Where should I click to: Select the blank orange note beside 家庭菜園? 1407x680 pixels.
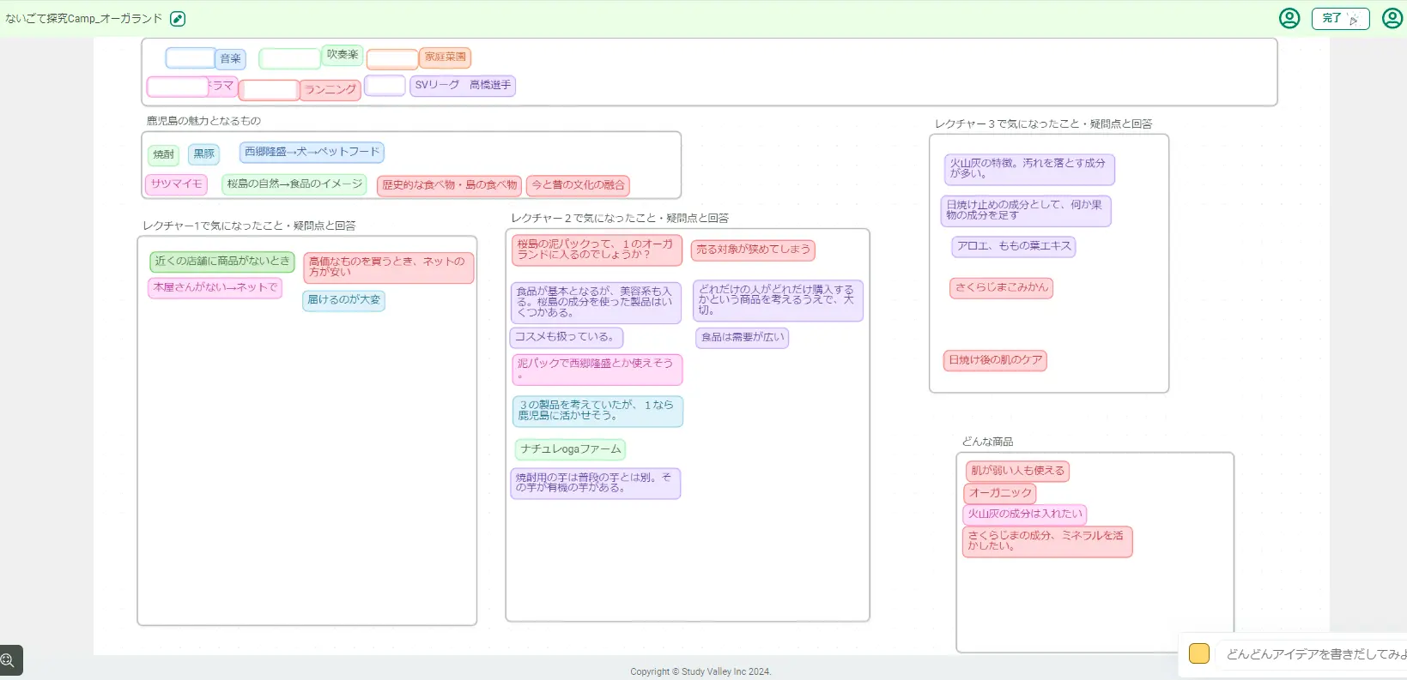[392, 58]
